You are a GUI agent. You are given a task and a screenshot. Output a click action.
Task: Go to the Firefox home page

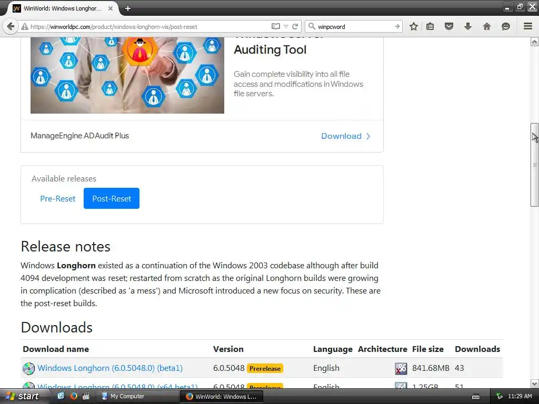[x=487, y=26]
